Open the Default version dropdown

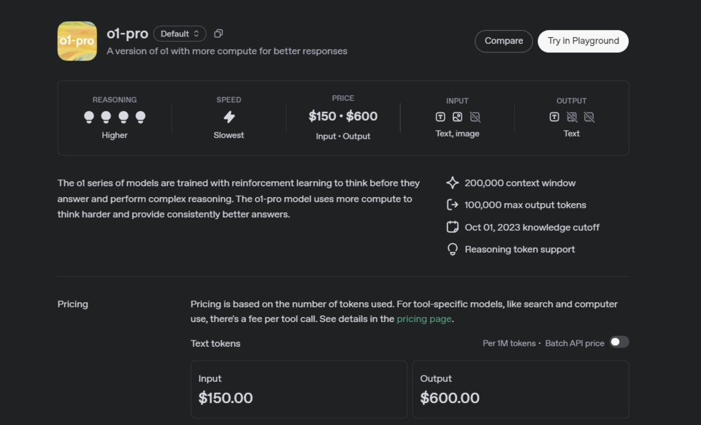[x=180, y=34]
